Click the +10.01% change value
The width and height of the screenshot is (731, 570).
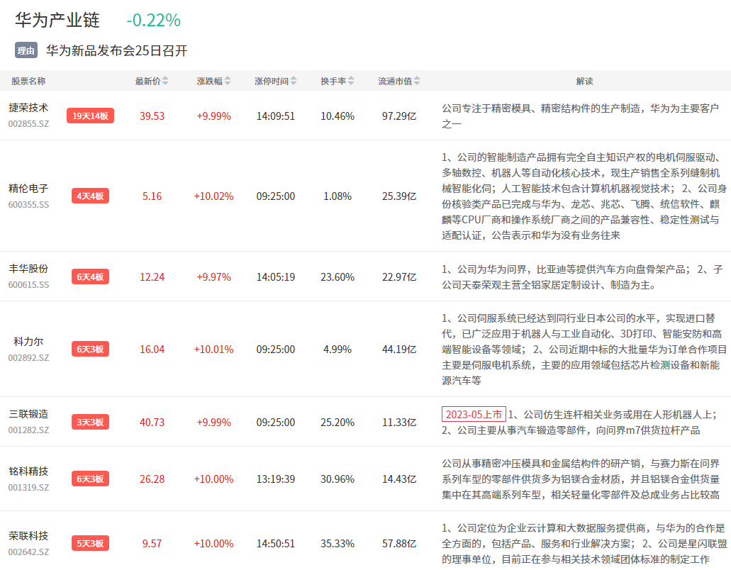[x=213, y=349]
